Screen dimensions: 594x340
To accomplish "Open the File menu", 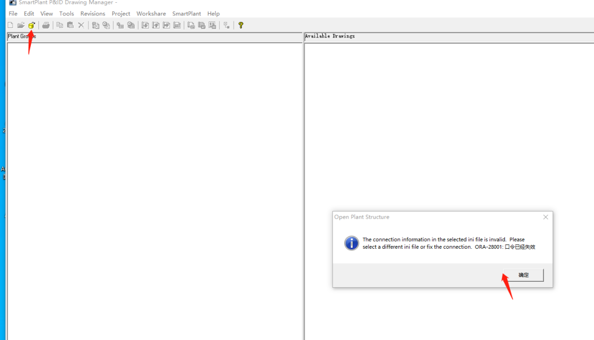I will click(13, 14).
